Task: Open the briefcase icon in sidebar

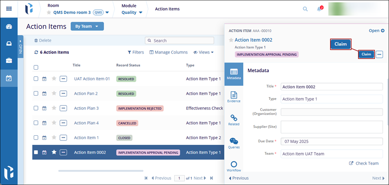Action: click(x=9, y=61)
